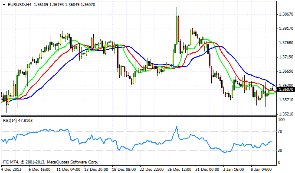This screenshot has height=173, width=295.
Task: Click the current price label 1.36070
Action: 286,90
